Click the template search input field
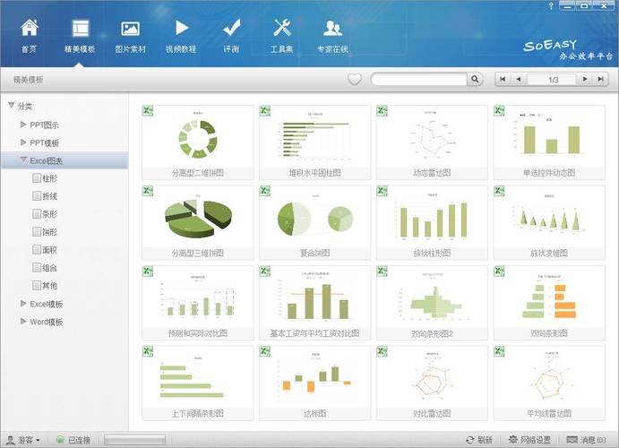The image size is (619, 448). (419, 80)
